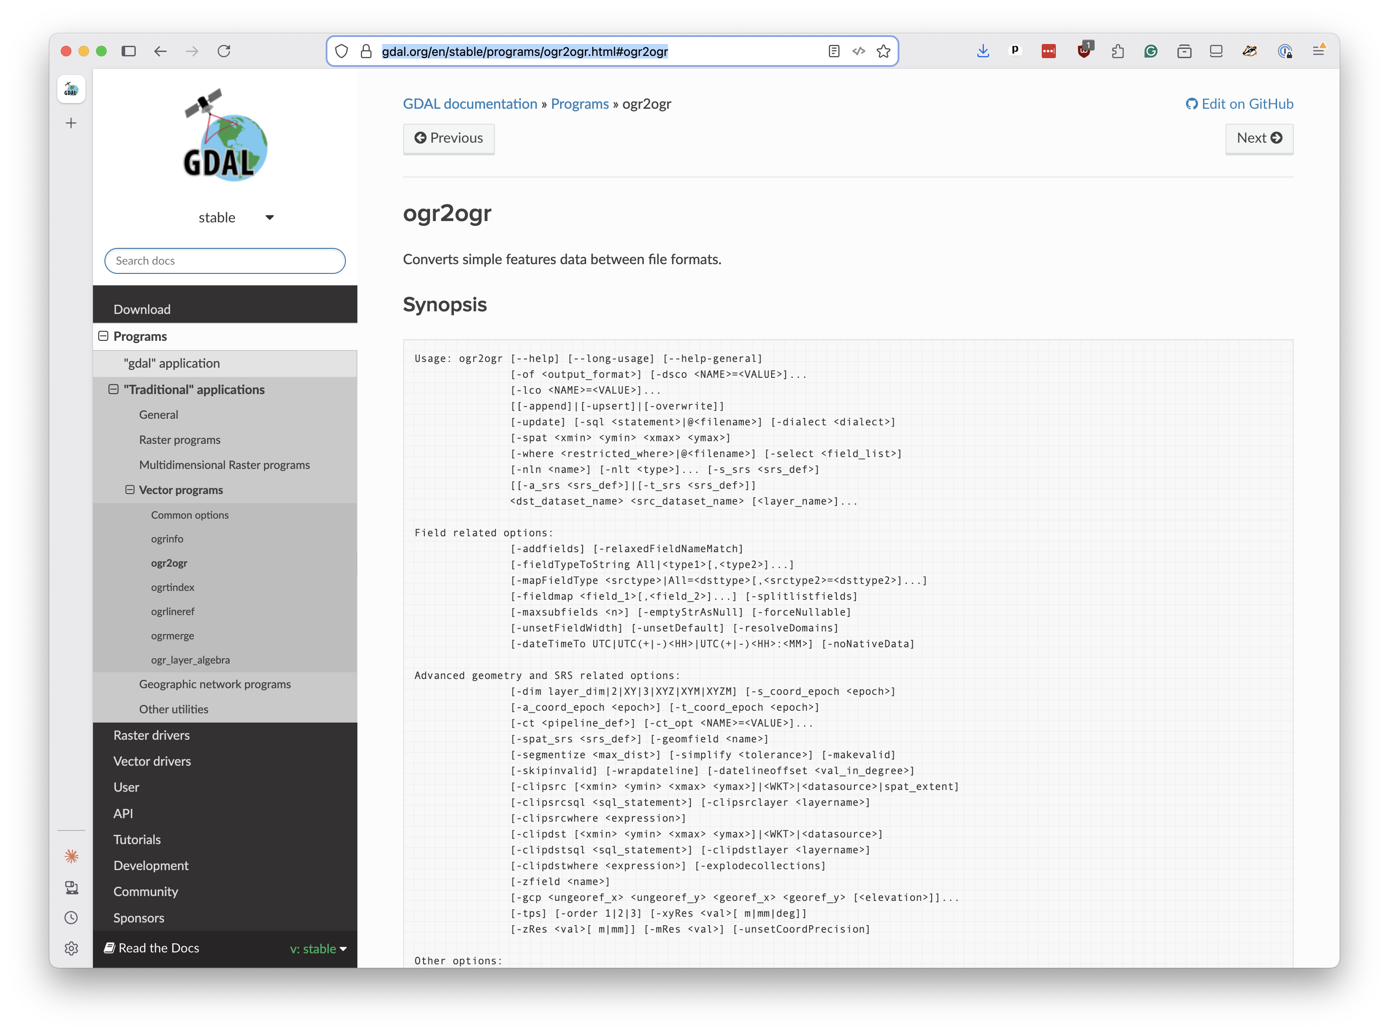Toggle the sidebar panel icon

pyautogui.click(x=129, y=51)
